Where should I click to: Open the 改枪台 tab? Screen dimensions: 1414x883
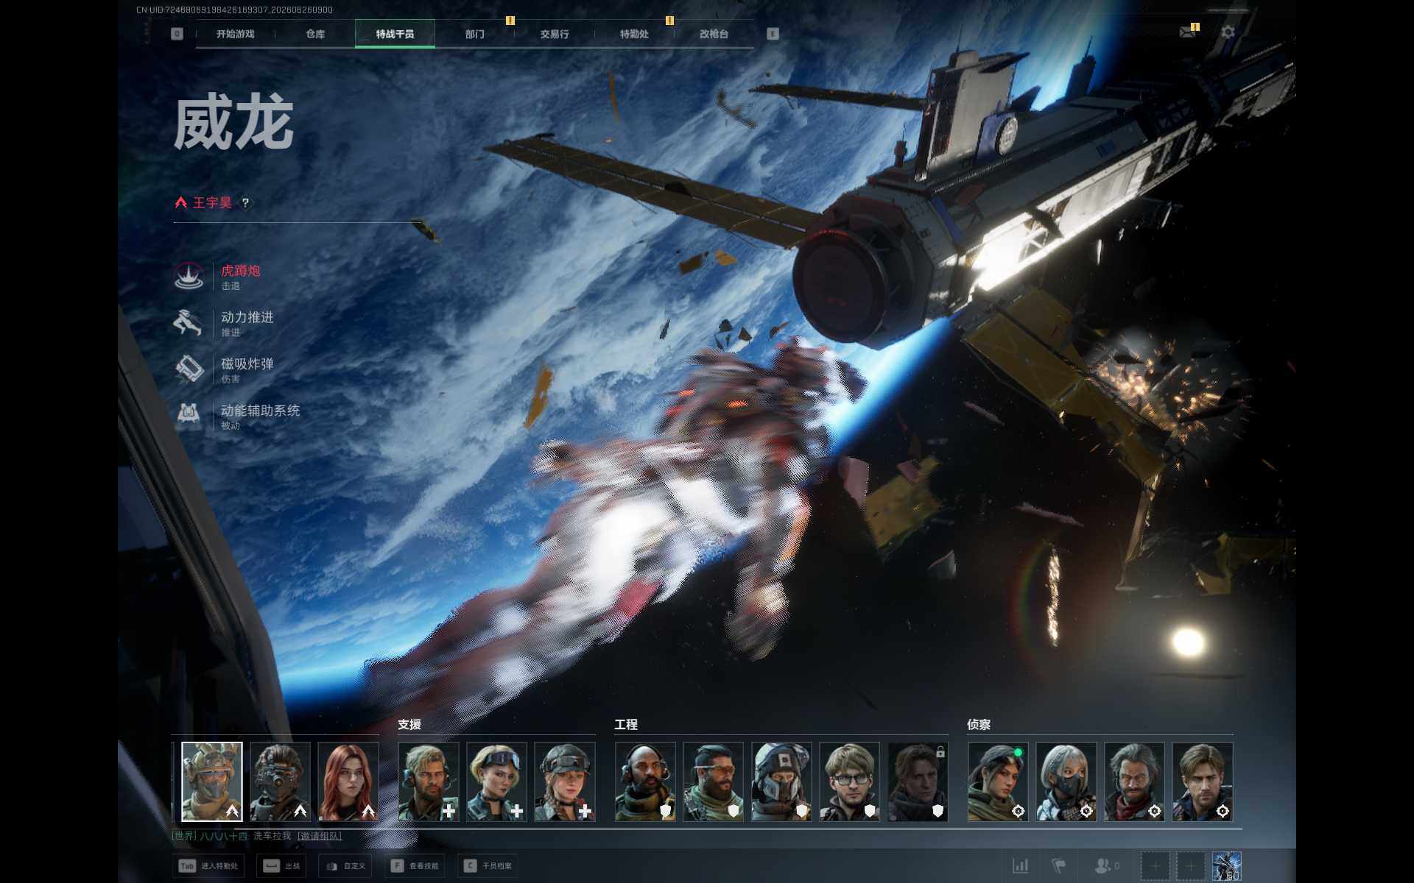coord(714,34)
